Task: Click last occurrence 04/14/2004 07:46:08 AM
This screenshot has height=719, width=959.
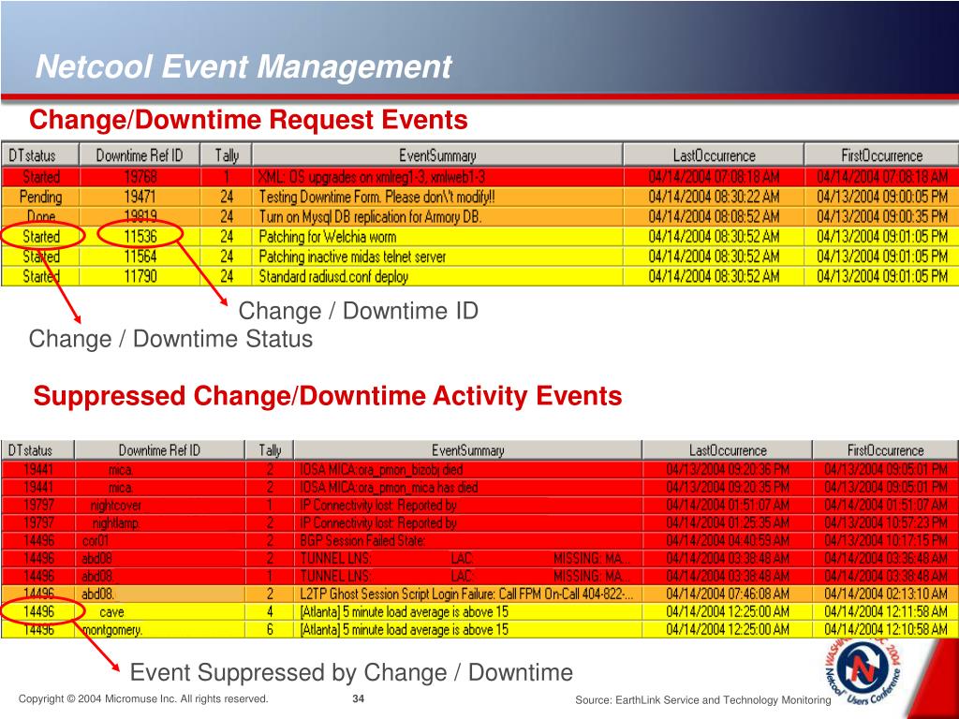Action: (x=728, y=594)
